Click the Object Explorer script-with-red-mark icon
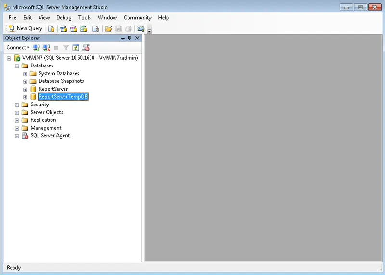 (86, 47)
